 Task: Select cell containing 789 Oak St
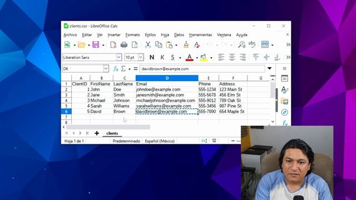point(233,100)
